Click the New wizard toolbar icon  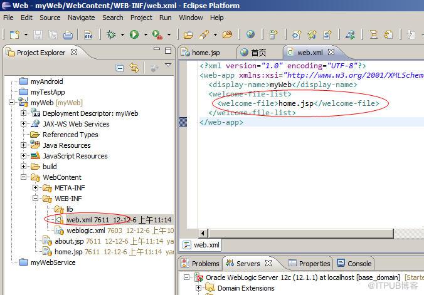pyautogui.click(x=14, y=34)
